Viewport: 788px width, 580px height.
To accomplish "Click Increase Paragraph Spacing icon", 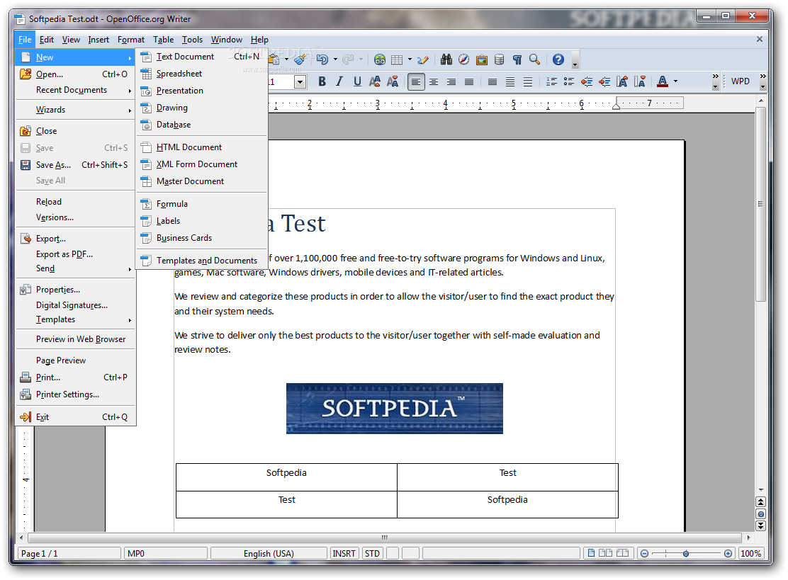I will (622, 81).
